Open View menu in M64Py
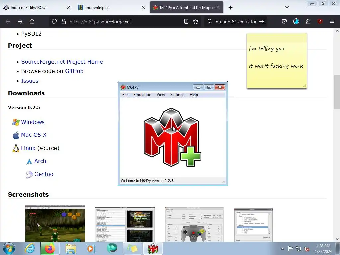 click(161, 95)
